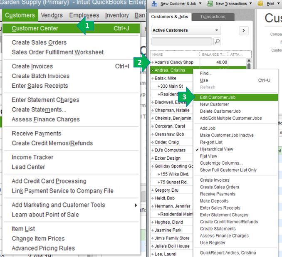Click the New Customer & Job icon
The width and height of the screenshot is (282, 257).
pyautogui.click(x=154, y=3)
